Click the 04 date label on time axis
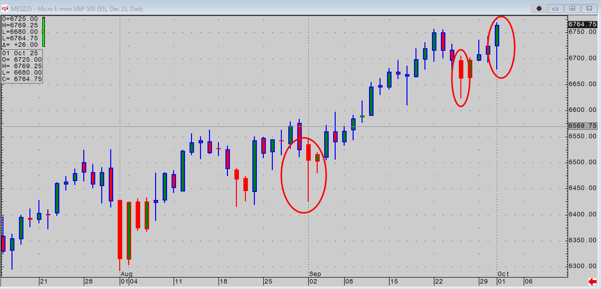Image resolution: width=601 pixels, height=289 pixels. (x=134, y=282)
